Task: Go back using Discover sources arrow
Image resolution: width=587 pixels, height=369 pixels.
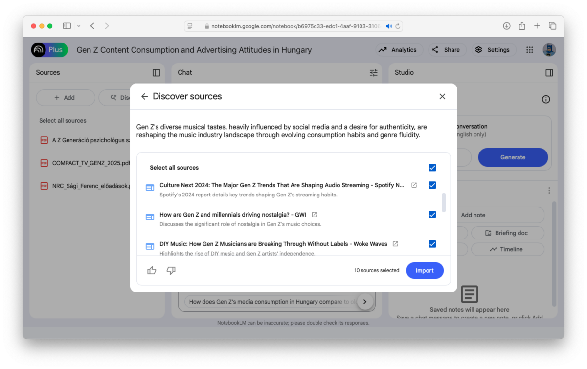Action: click(x=144, y=96)
